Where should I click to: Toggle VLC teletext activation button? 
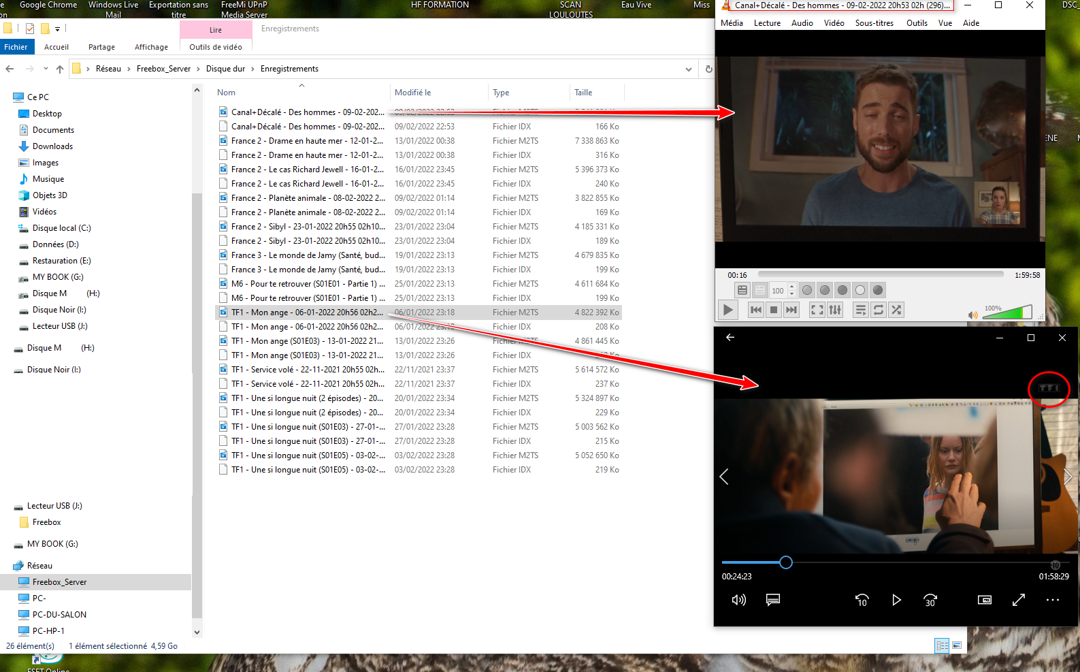click(742, 290)
